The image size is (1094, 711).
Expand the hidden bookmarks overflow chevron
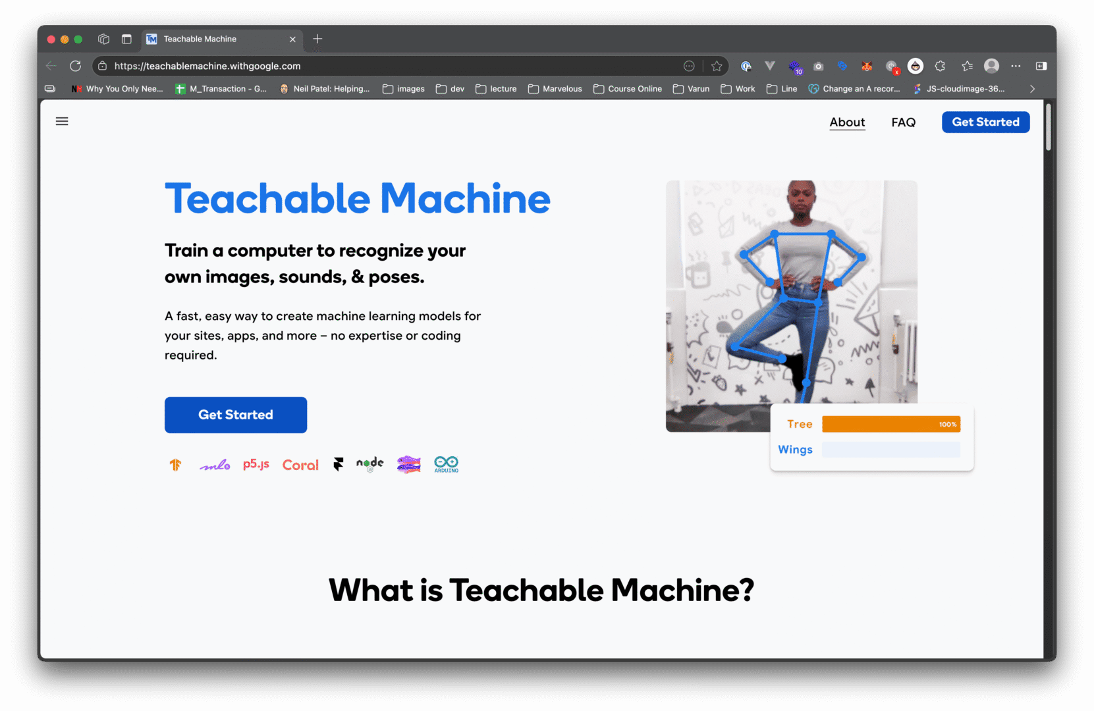[1032, 89]
